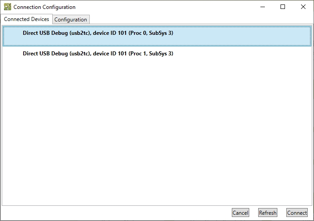314x221 pixels.
Task: Select the Proc 0, SubSys 3 device
Action: [98, 33]
